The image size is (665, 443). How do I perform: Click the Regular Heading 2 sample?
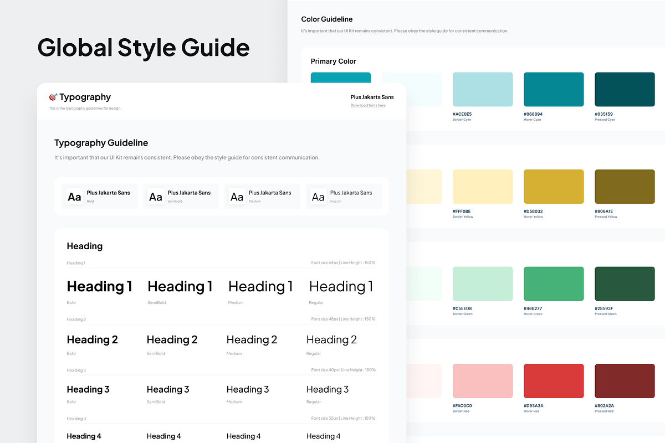331,339
